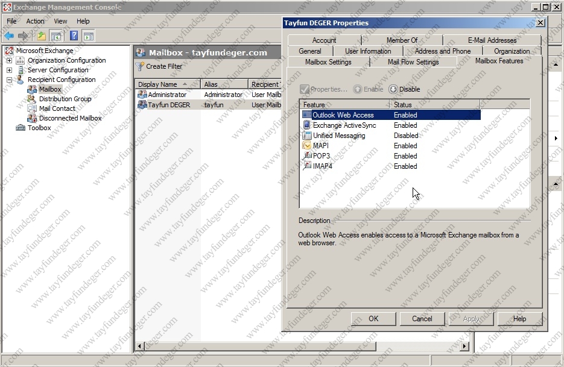The image size is (564, 367).
Task: Switch to the Member Of tab
Action: coord(402,40)
